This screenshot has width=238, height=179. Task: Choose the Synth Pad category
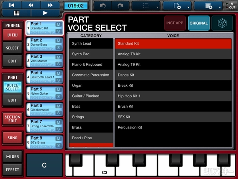pyautogui.click(x=91, y=54)
